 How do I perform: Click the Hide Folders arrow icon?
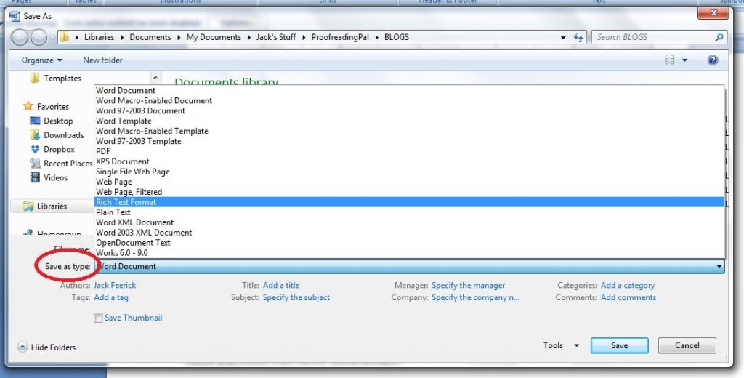point(23,347)
